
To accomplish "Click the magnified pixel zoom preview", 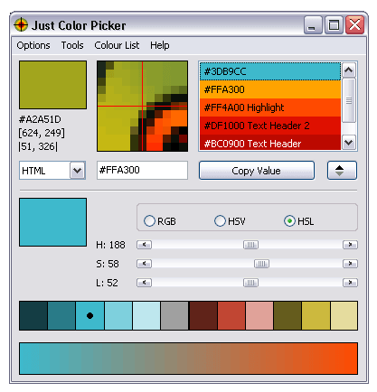I will 142,106.
